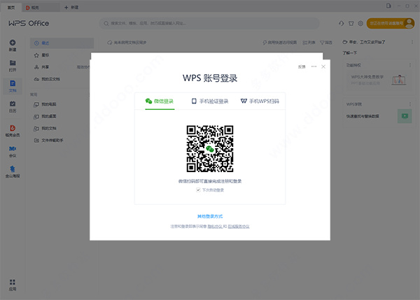The width and height of the screenshot is (420, 300).
Task: Open the 日历 calendar icon in sidebar
Action: click(12, 106)
